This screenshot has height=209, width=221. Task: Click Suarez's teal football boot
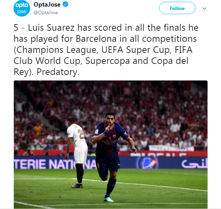pyautogui.click(x=108, y=199)
